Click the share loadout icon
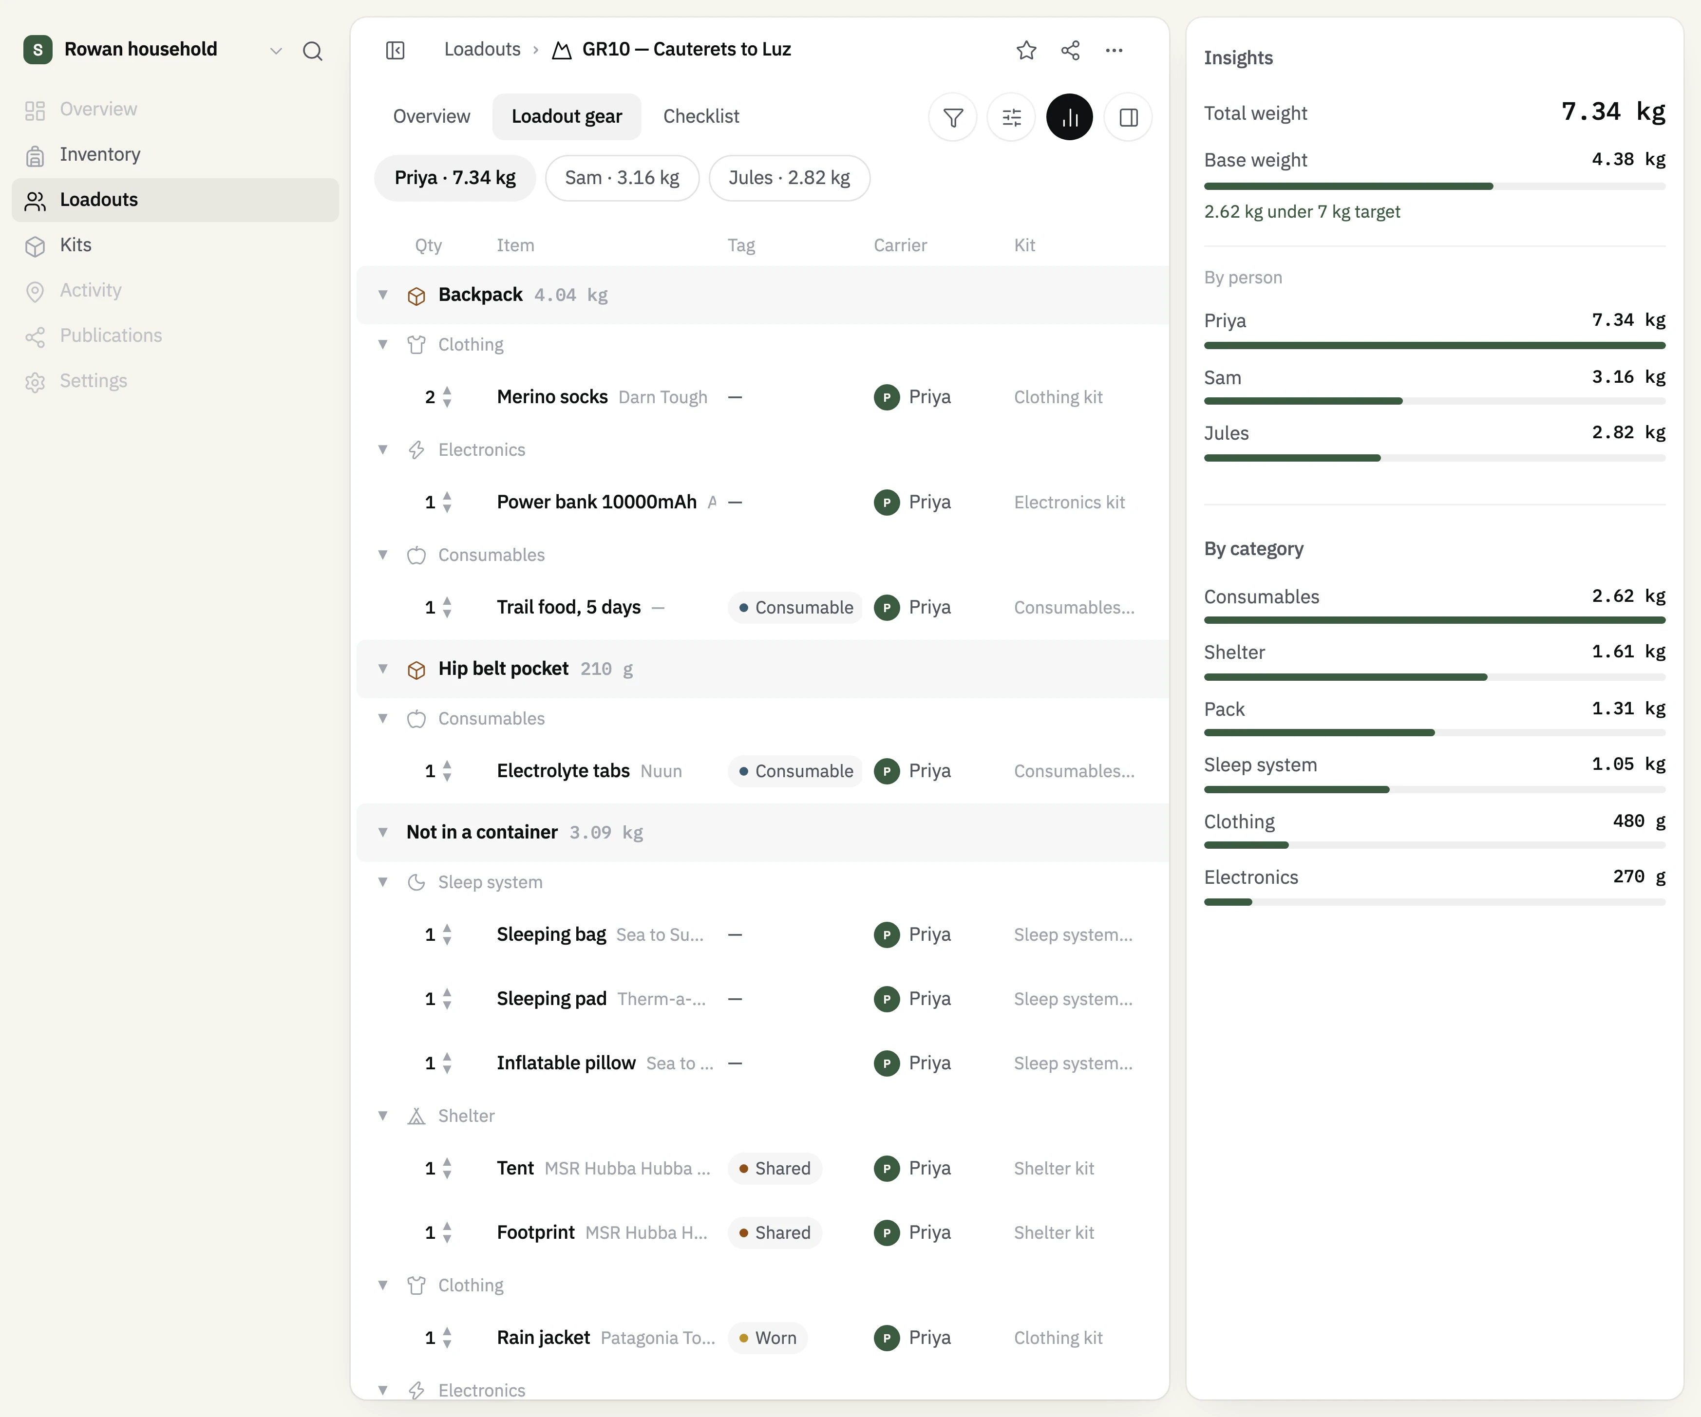The image size is (1701, 1417). pos(1070,50)
